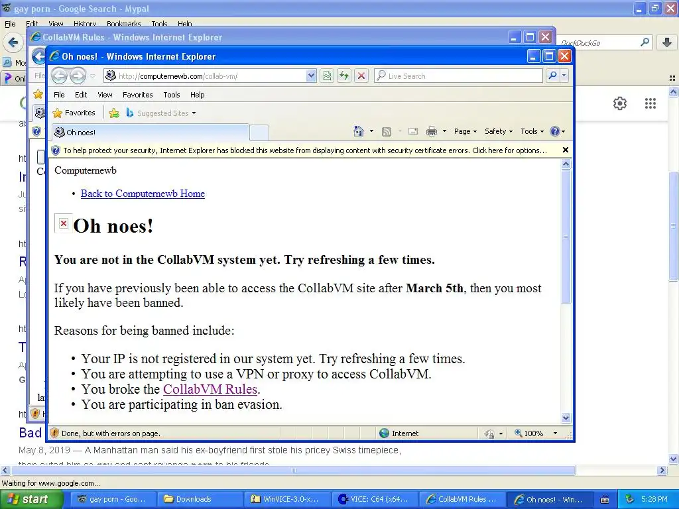This screenshot has height=509, width=679.
Task: Click the system tray icon beside the clock
Action: 630,499
